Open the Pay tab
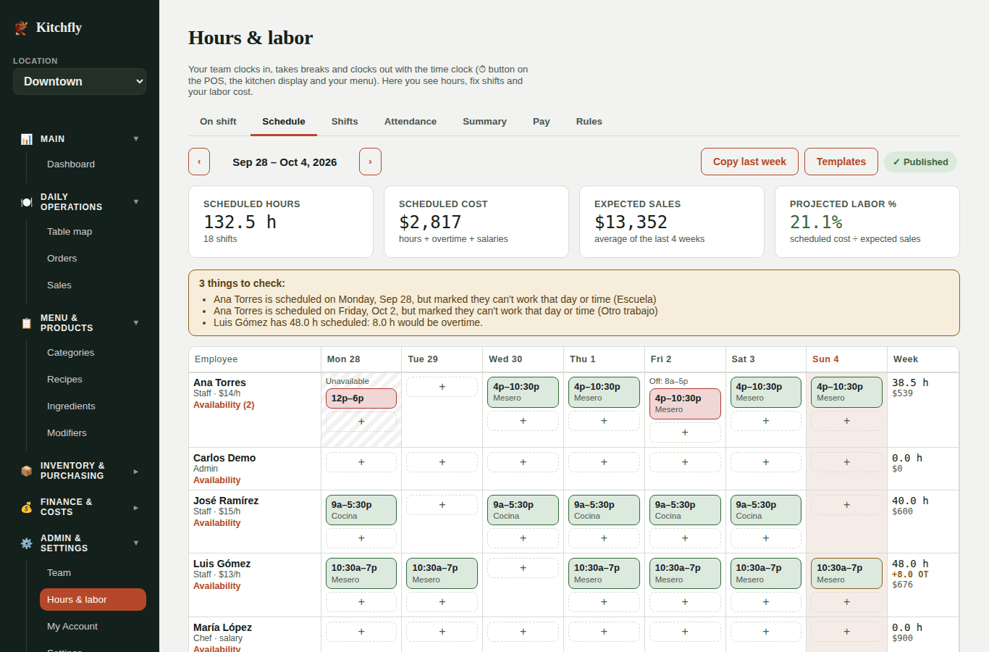This screenshot has width=989, height=652. (542, 122)
